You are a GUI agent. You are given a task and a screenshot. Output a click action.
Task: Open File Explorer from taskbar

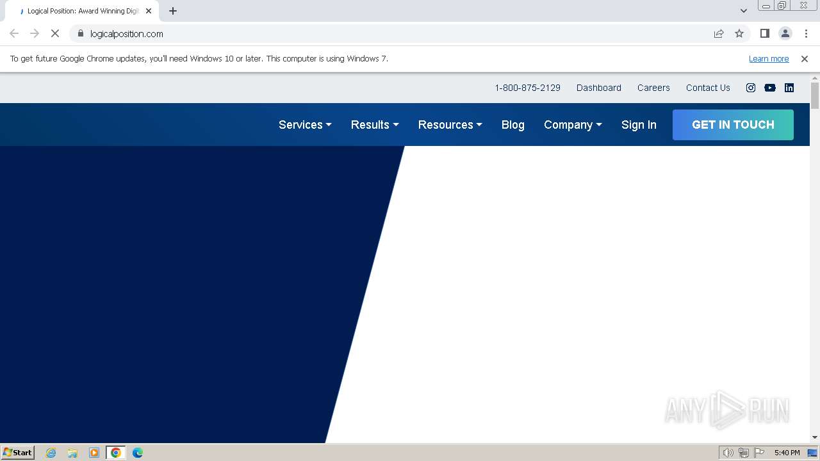(72, 453)
